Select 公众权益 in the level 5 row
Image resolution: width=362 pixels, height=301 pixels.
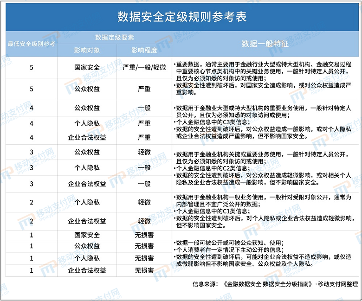[87, 89]
